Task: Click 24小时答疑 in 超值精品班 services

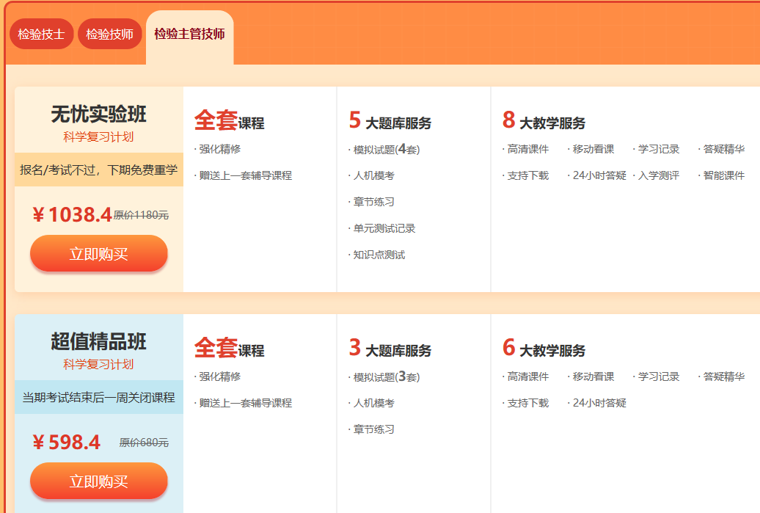Action: (x=599, y=403)
